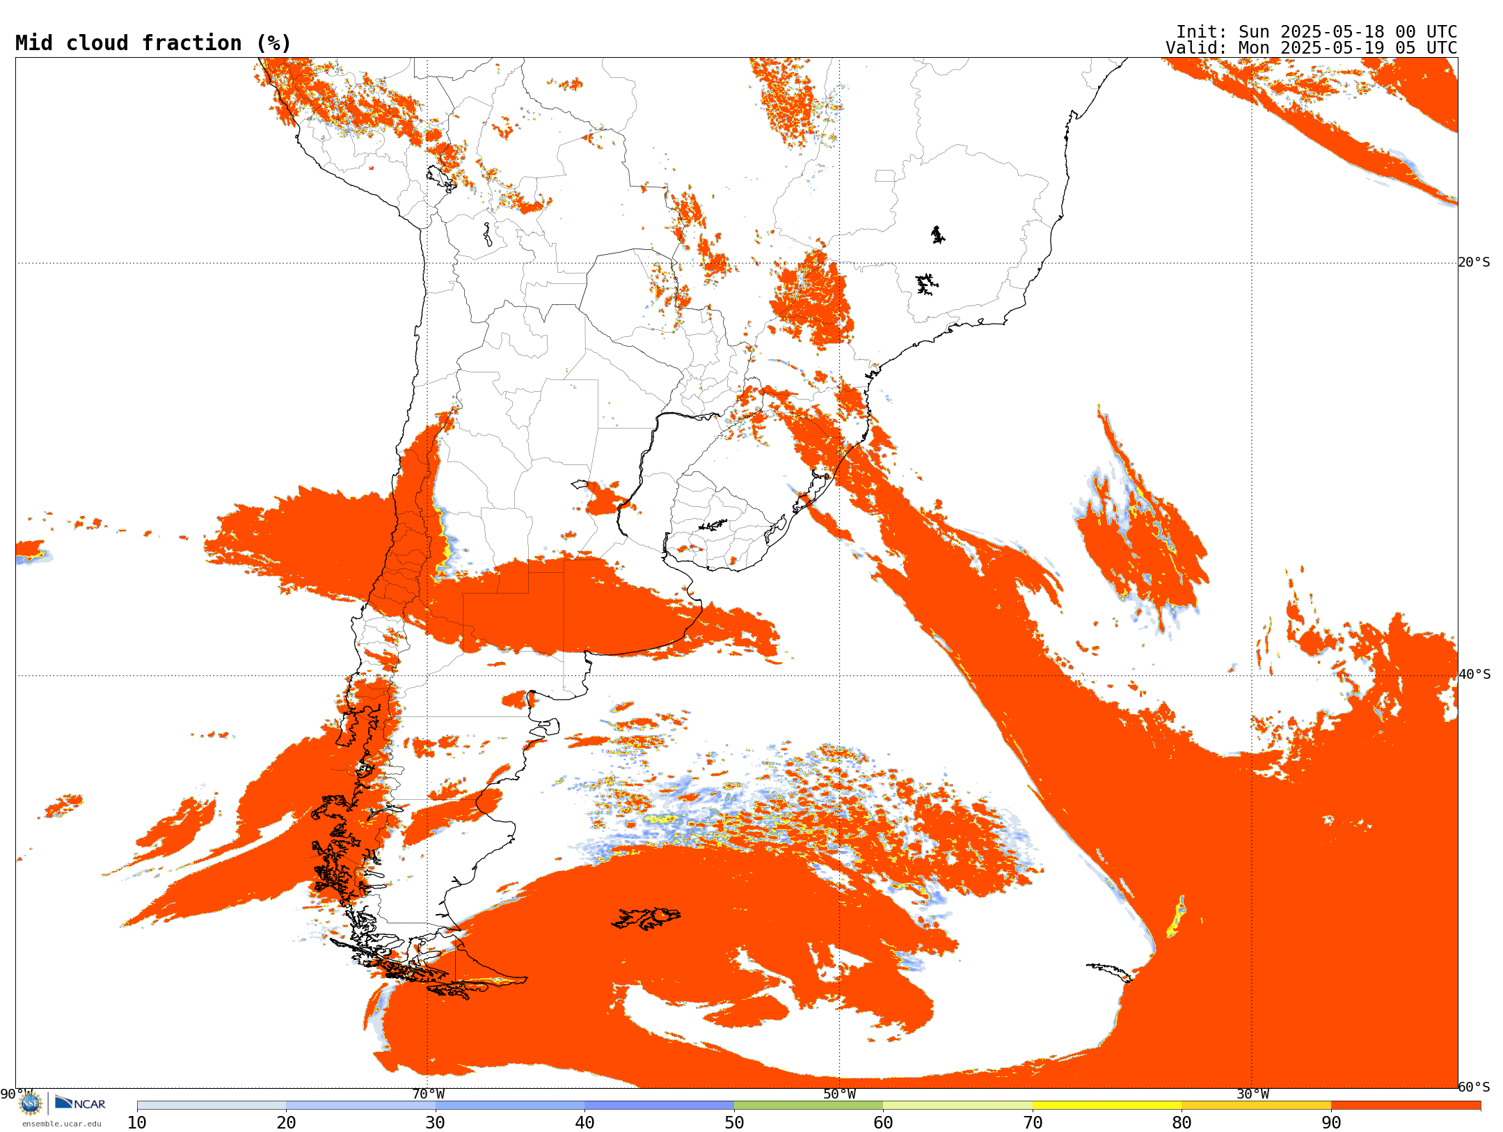
Task: Click the colorbar tick label 70
Action: click(x=1033, y=1123)
